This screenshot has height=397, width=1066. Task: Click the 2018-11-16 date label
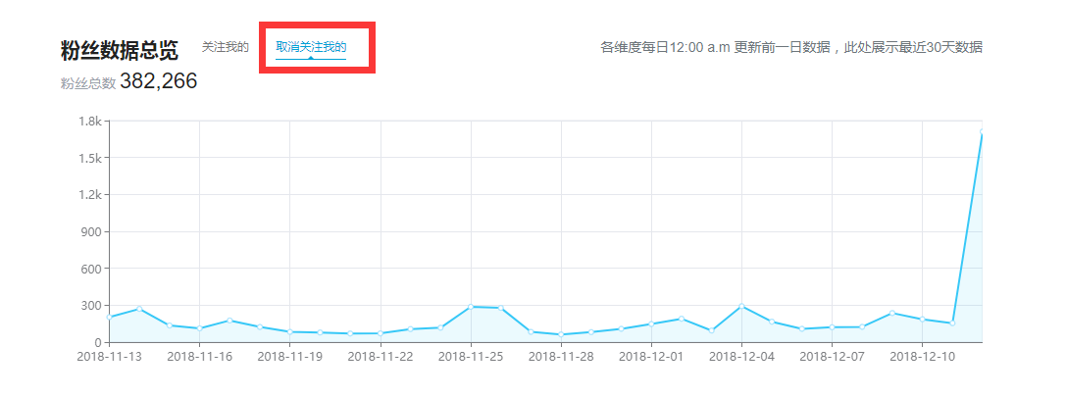tap(199, 356)
